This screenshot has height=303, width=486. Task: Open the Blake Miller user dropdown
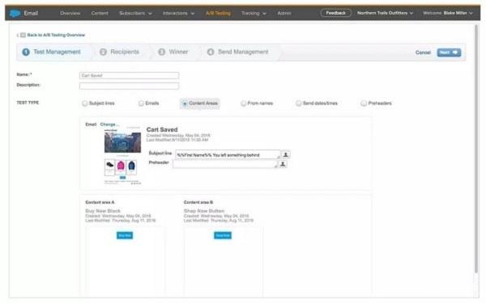pos(458,13)
